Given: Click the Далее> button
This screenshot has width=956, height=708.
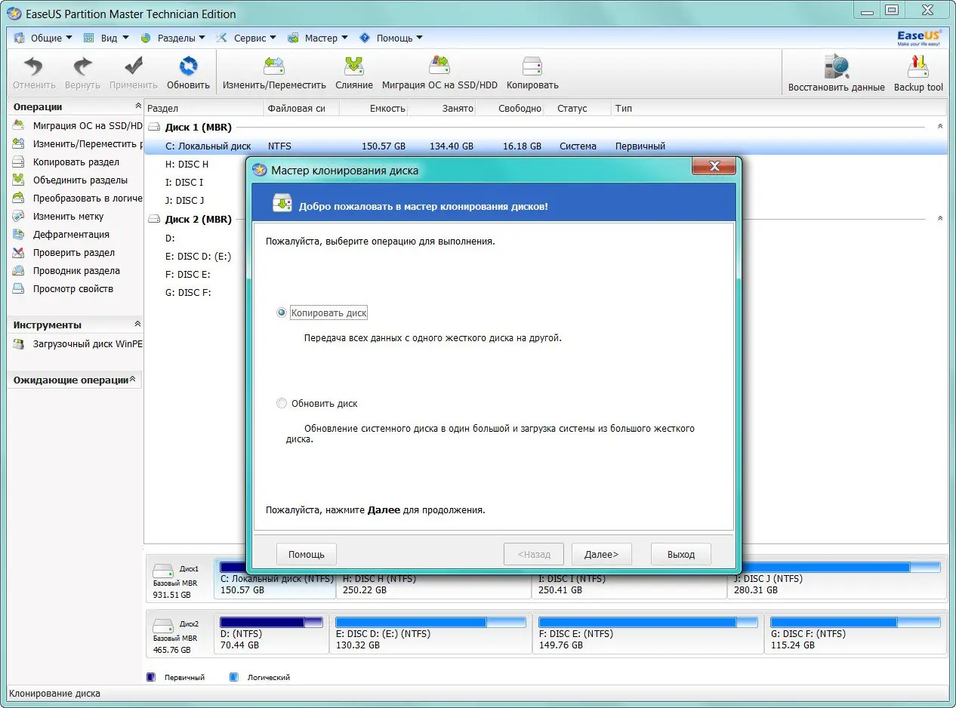Looking at the screenshot, I should (601, 554).
